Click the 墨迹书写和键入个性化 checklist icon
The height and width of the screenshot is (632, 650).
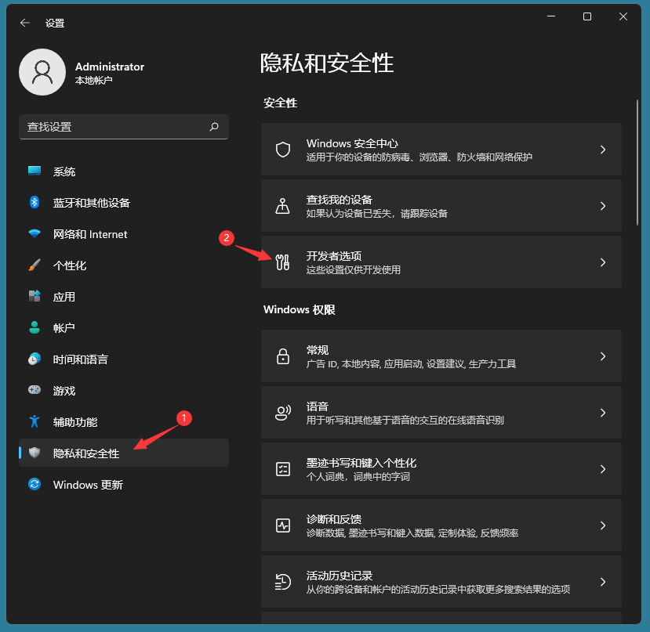coord(283,469)
